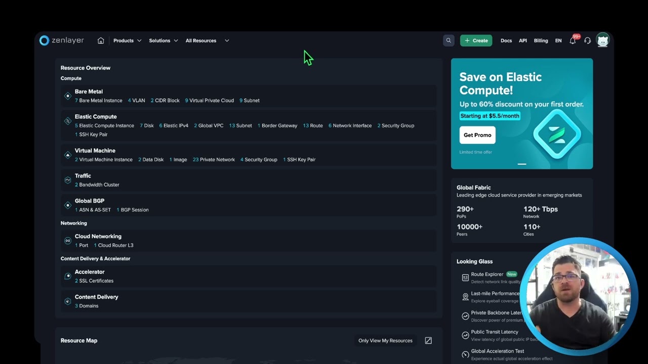Open Virtual Machine Image link
Image resolution: width=648 pixels, height=364 pixels.
point(178,160)
